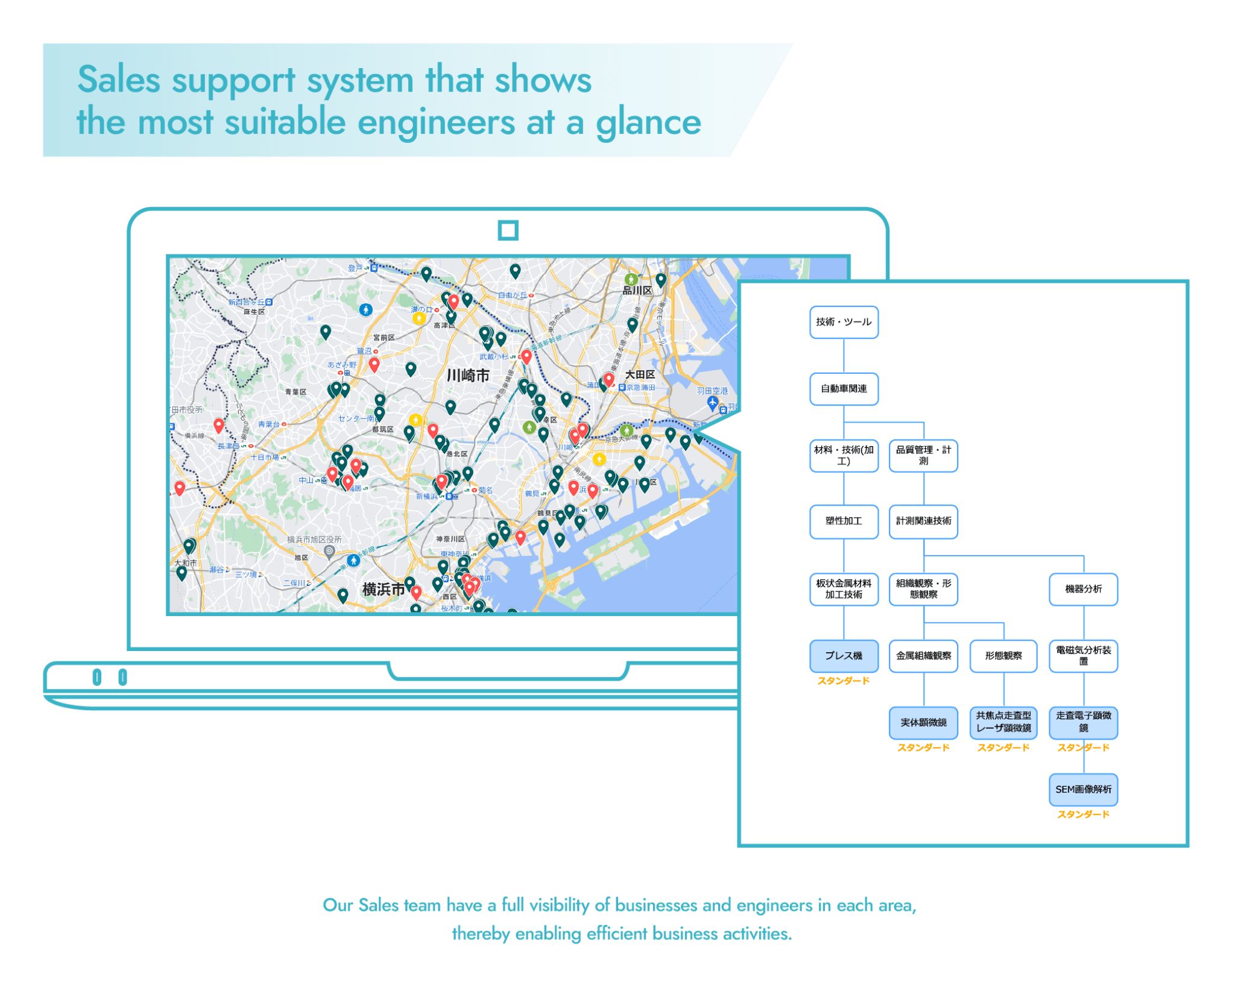Click the airplane icon at 羽田空港

pos(712,403)
